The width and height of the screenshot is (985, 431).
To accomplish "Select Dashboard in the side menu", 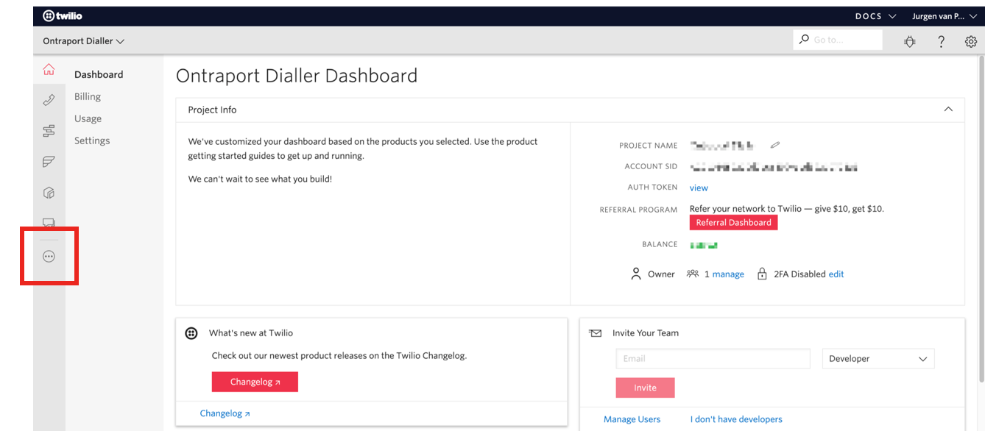I will [x=99, y=74].
